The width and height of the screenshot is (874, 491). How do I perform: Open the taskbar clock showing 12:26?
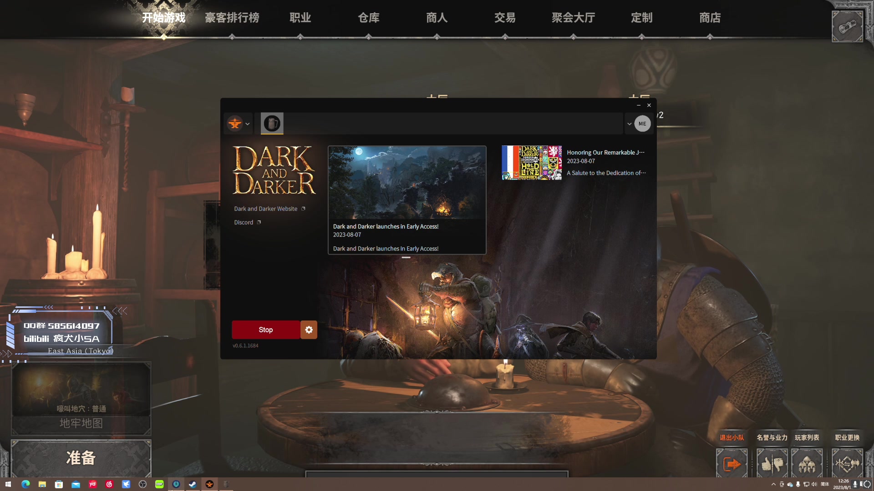point(842,484)
